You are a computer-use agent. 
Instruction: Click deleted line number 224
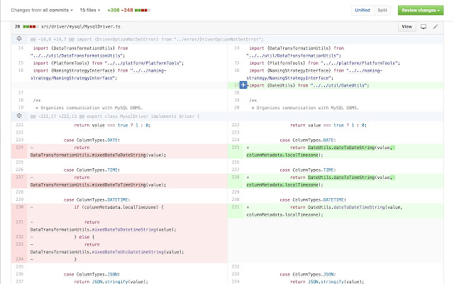19,148
